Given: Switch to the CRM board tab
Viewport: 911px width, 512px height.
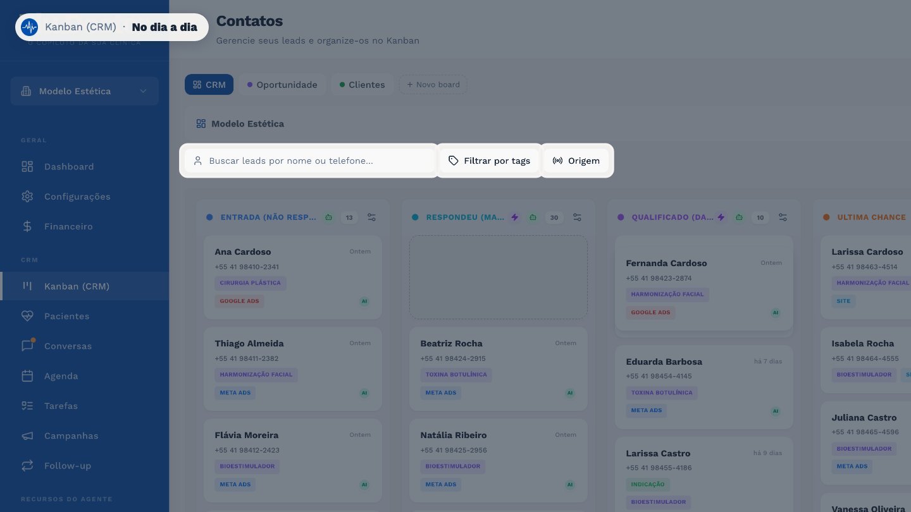Looking at the screenshot, I should click(x=209, y=85).
